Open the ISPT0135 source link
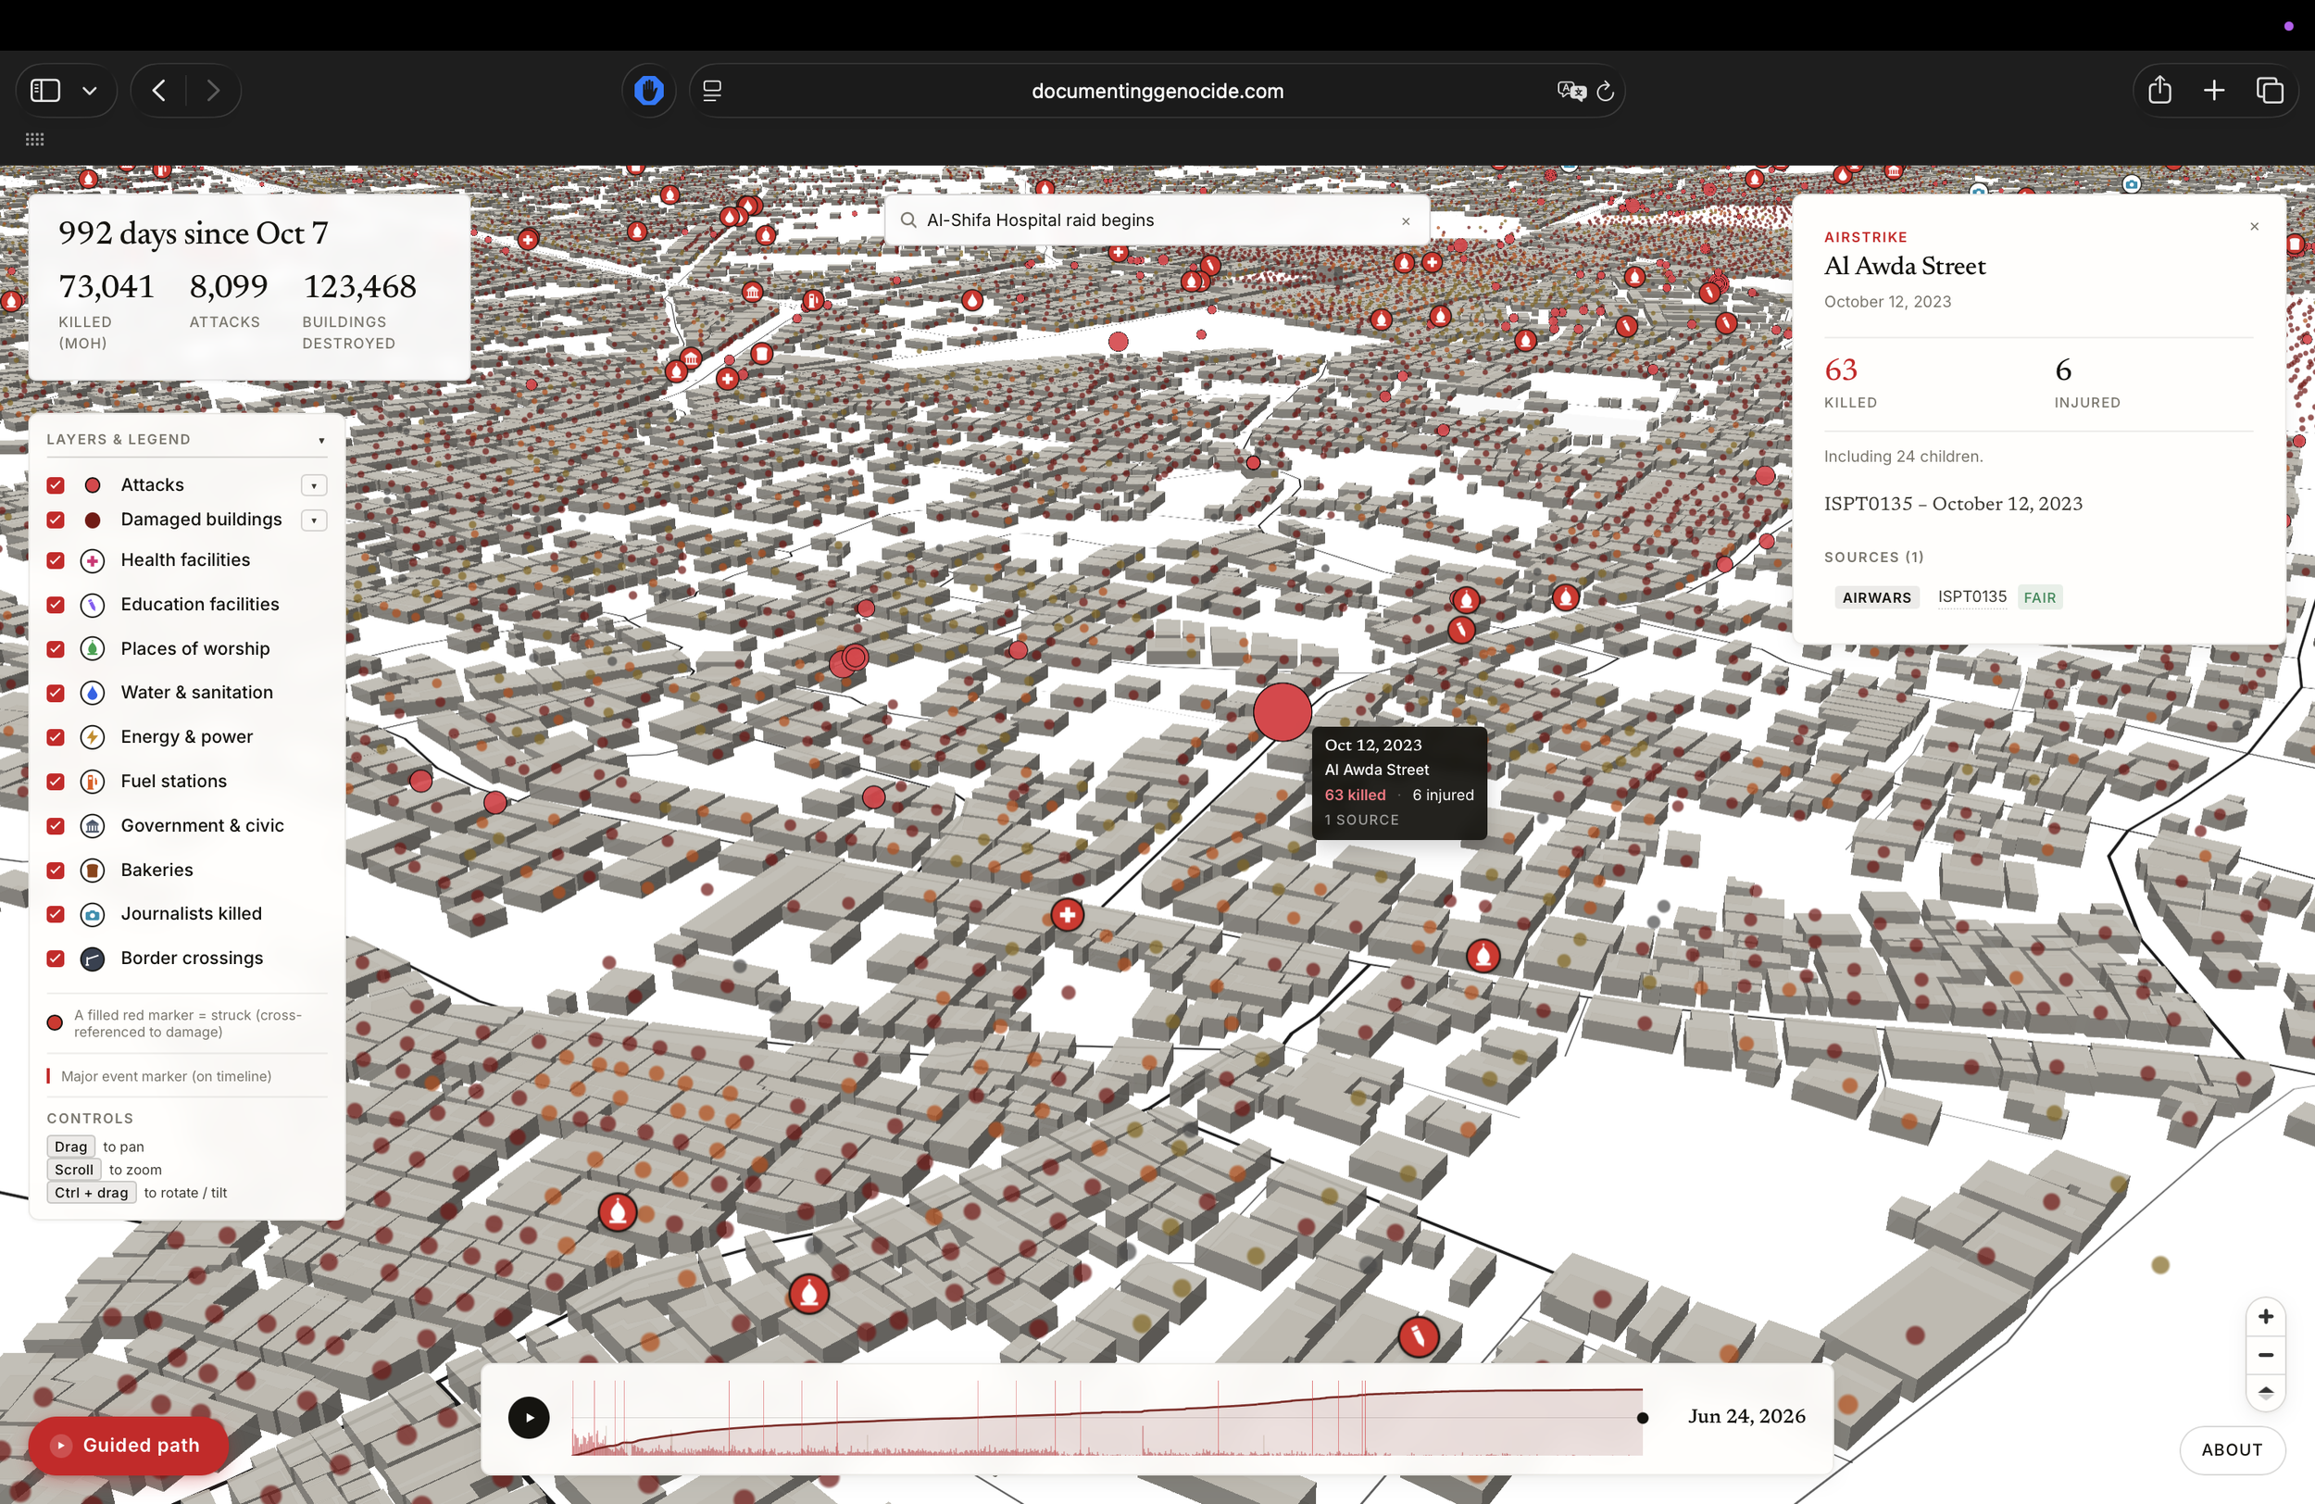This screenshot has height=1504, width=2315. pos(1971,596)
